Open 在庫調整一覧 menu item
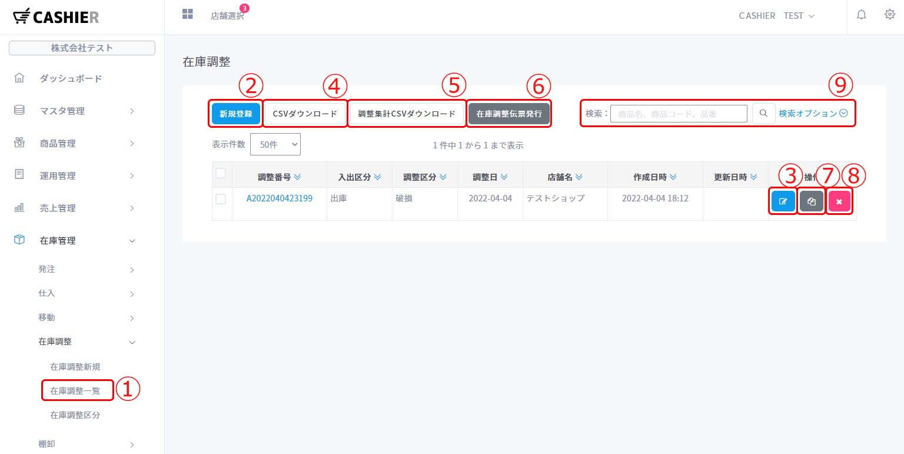Viewport: 904px width, 454px height. click(75, 390)
